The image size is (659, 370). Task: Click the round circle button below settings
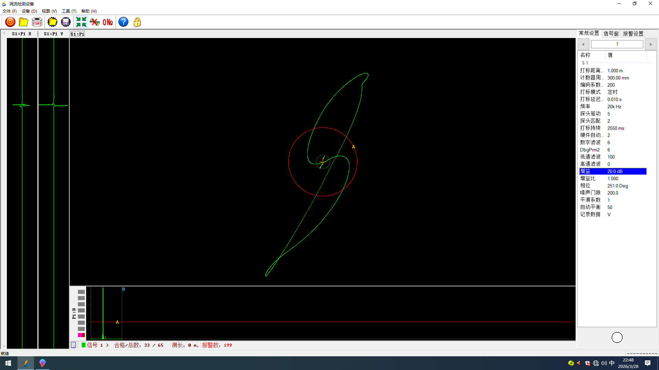coord(617,337)
